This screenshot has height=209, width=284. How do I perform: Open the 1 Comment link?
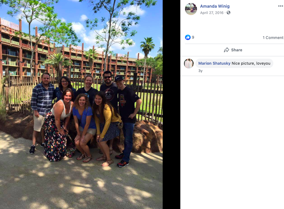[x=273, y=38]
